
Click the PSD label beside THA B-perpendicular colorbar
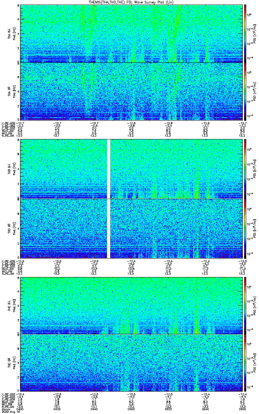[x=254, y=33]
